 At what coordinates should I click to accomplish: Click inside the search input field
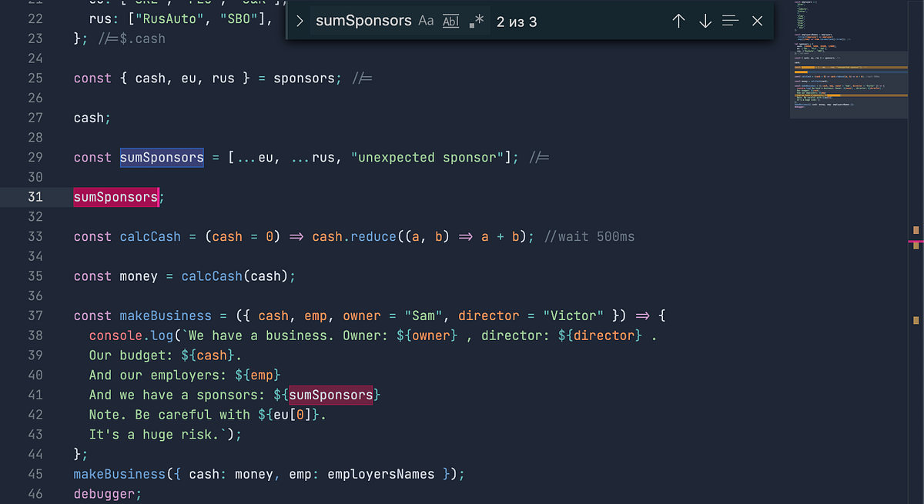[x=363, y=21]
